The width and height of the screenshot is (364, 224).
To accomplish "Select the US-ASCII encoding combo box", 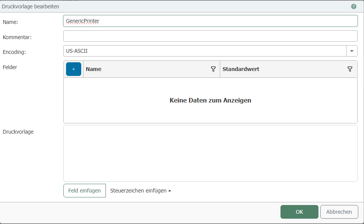I will (x=205, y=51).
